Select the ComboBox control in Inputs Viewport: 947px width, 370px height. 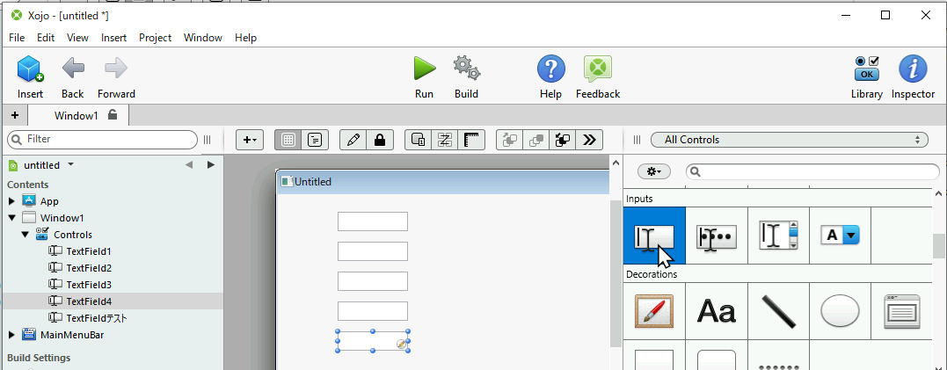(x=840, y=236)
